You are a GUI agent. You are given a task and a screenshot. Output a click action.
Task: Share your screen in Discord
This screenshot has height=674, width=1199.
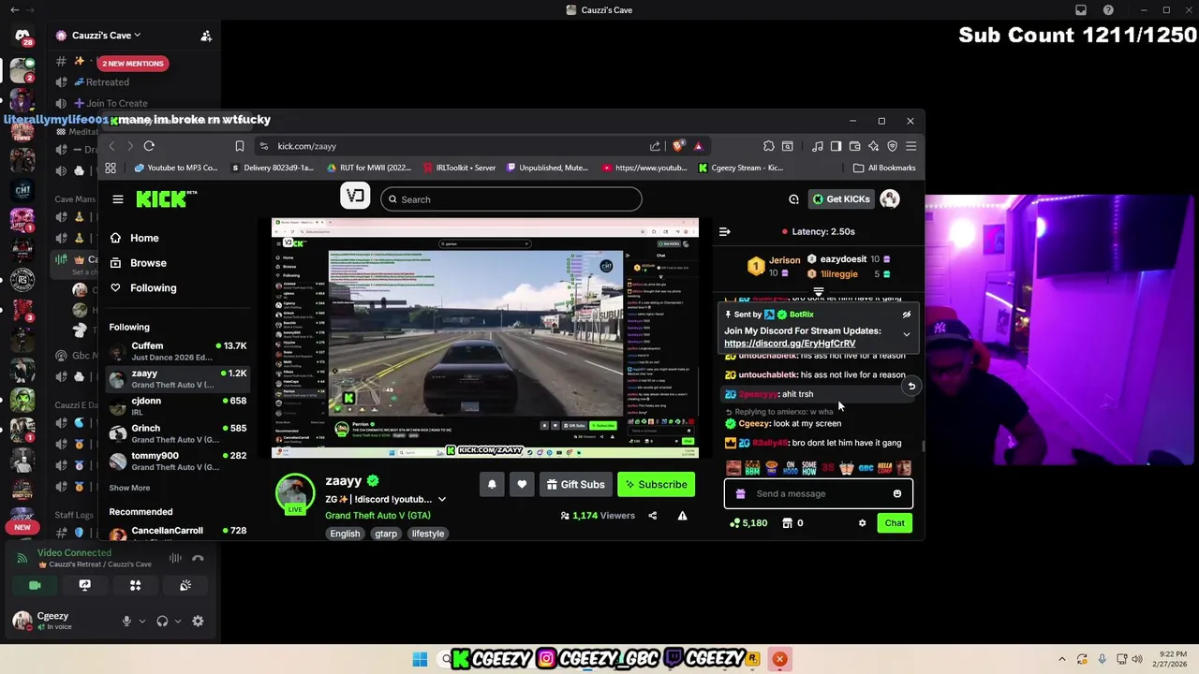[84, 585]
